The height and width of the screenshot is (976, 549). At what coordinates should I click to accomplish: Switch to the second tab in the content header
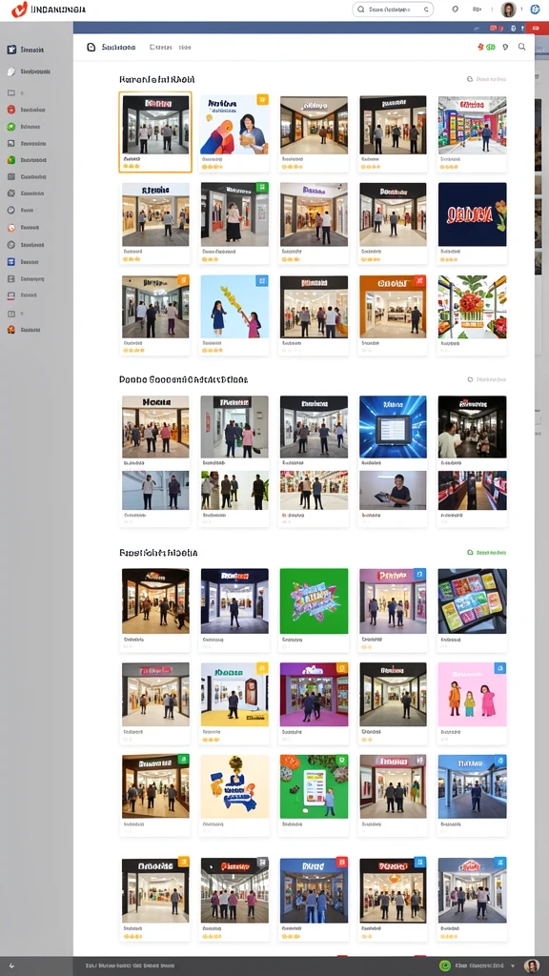160,48
